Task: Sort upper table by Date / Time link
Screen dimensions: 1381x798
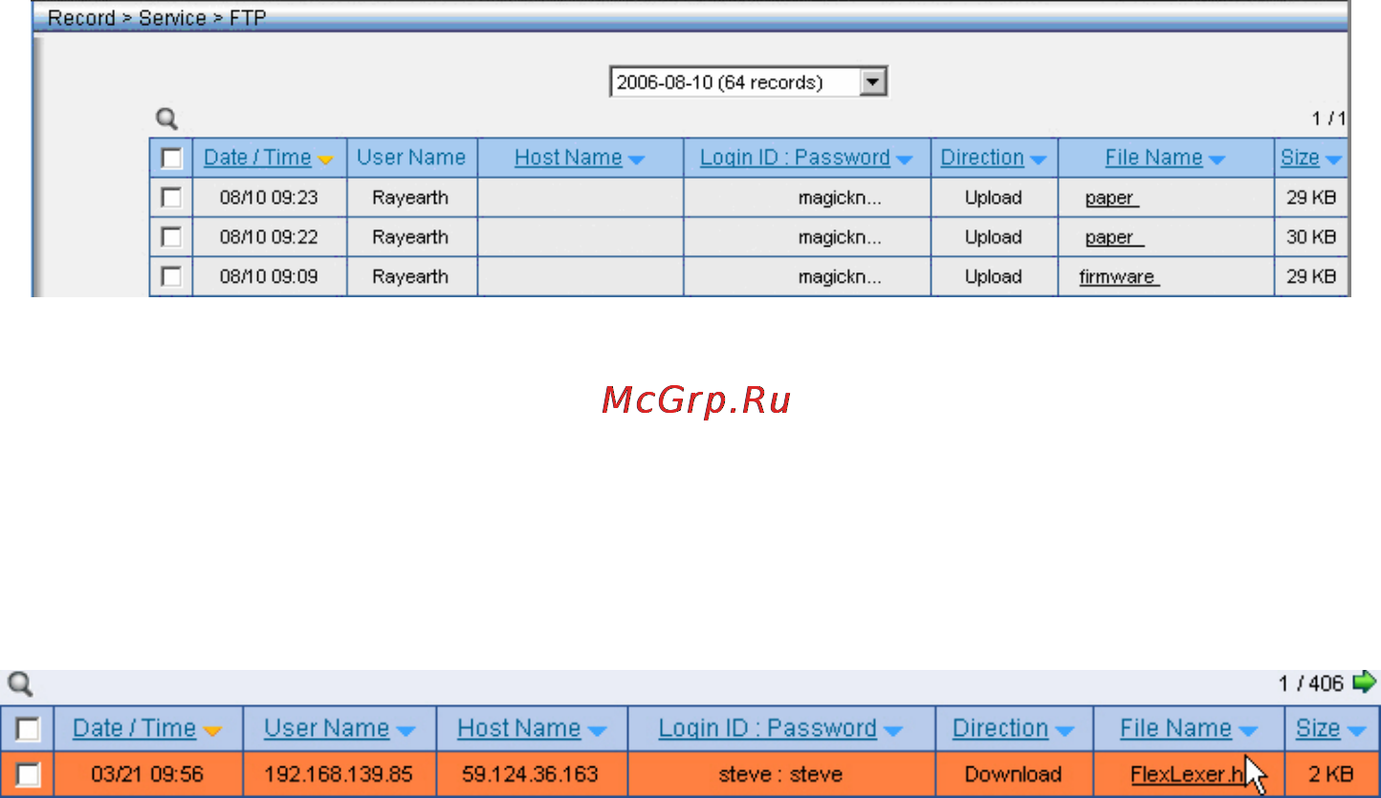Action: tap(257, 158)
